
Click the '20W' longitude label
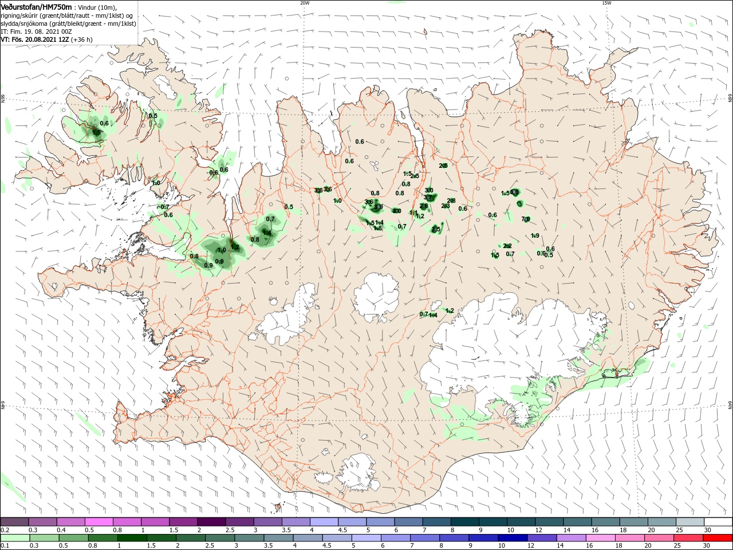pos(305,3)
